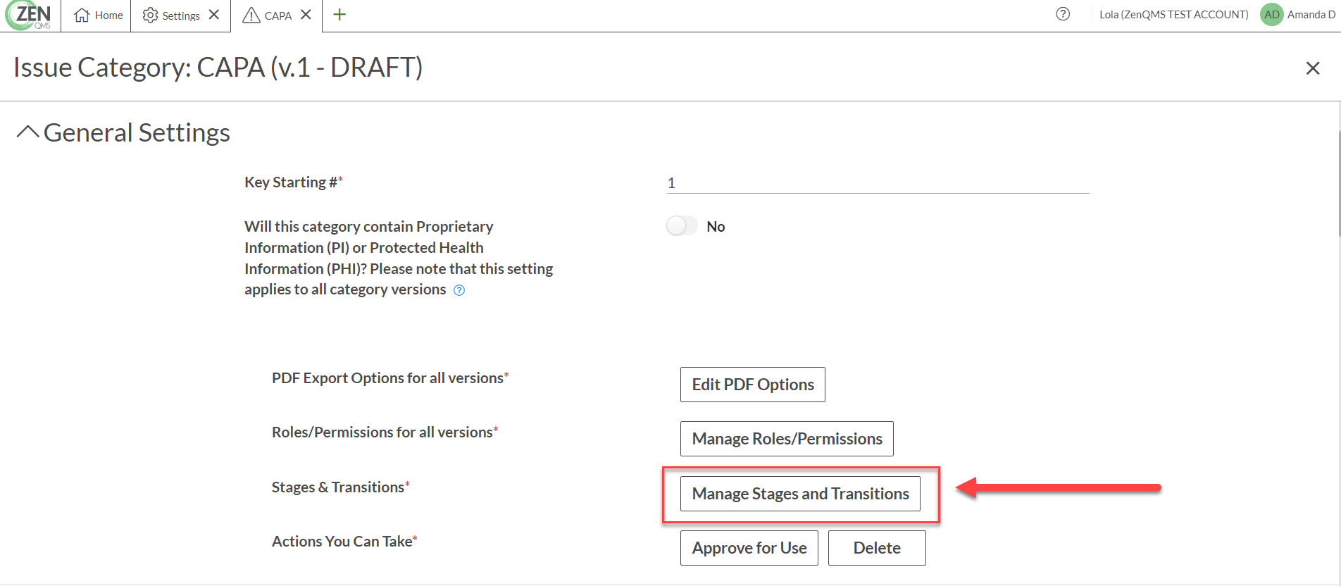Switch to the Settings tab
This screenshot has height=586, width=1341.
pos(171,15)
